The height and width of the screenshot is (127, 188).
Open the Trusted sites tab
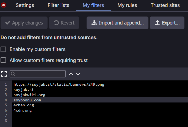[165, 5]
